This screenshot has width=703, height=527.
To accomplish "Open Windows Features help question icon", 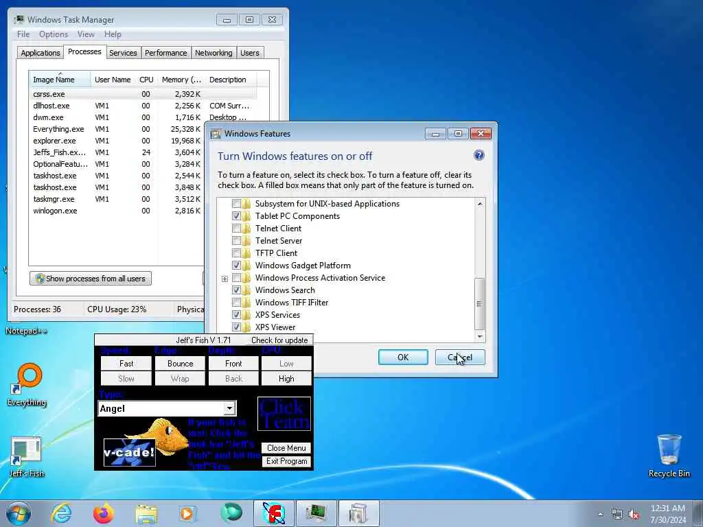I will tap(479, 156).
